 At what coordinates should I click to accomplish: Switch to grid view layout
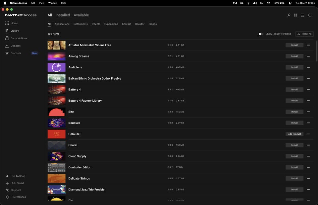(x=295, y=15)
